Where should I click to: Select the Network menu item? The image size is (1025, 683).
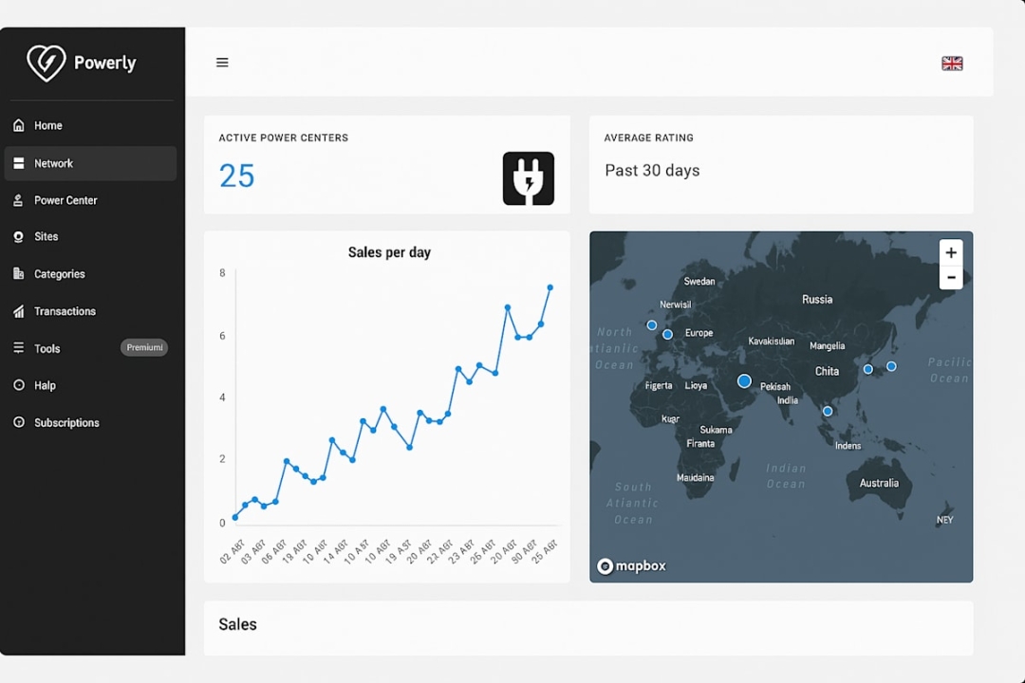click(x=90, y=163)
